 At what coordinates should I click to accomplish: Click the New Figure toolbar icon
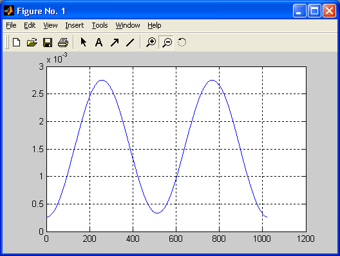click(17, 43)
